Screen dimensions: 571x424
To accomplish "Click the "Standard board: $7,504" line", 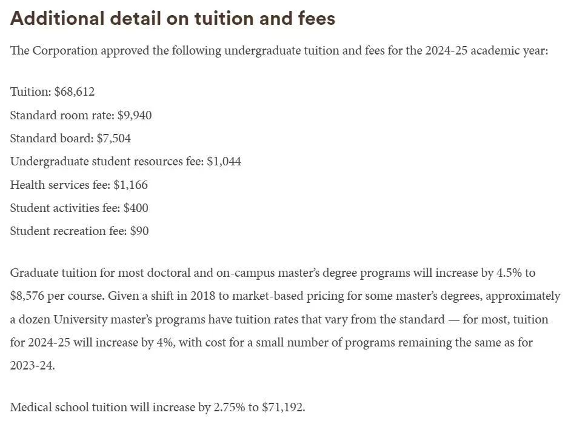I will coord(70,138).
